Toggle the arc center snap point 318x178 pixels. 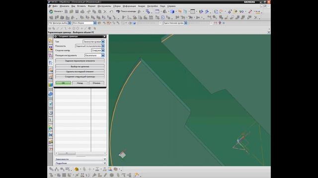tap(74, 29)
